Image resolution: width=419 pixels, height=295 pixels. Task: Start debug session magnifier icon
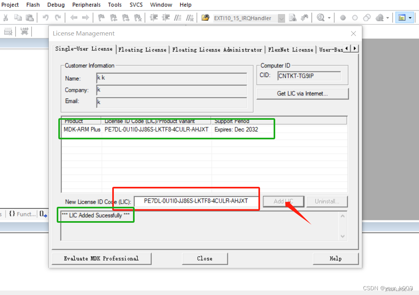[320, 18]
